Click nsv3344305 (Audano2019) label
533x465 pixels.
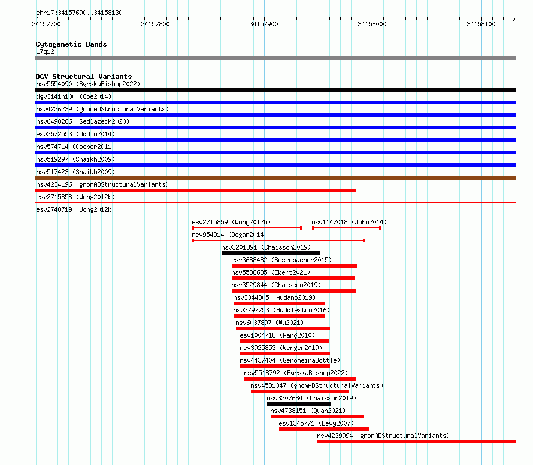274,297
